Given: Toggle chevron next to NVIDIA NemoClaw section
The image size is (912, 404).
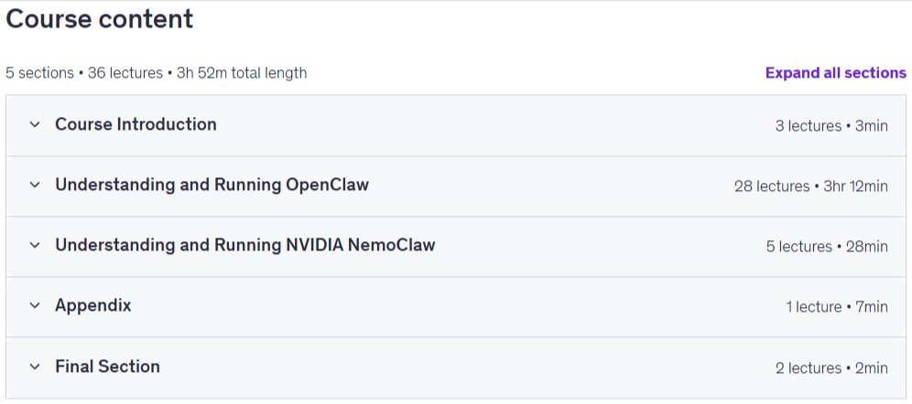Looking at the screenshot, I should point(35,245).
